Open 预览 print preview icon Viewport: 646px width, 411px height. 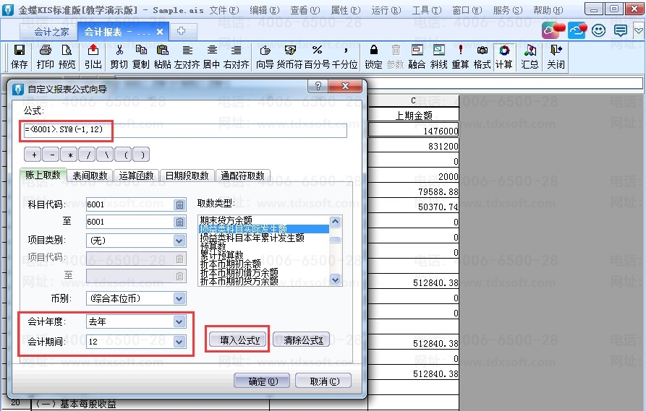point(67,51)
